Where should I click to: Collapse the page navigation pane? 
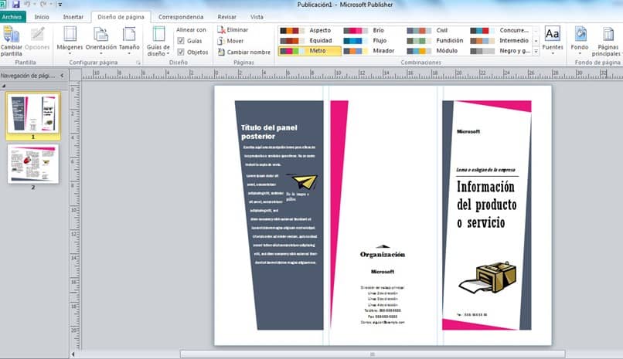(62, 76)
